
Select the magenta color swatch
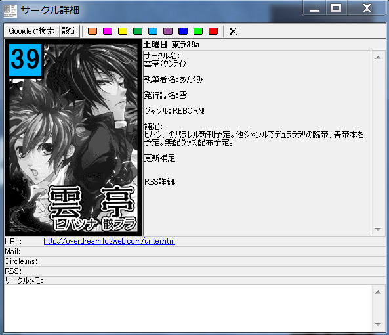pyautogui.click(x=108, y=32)
